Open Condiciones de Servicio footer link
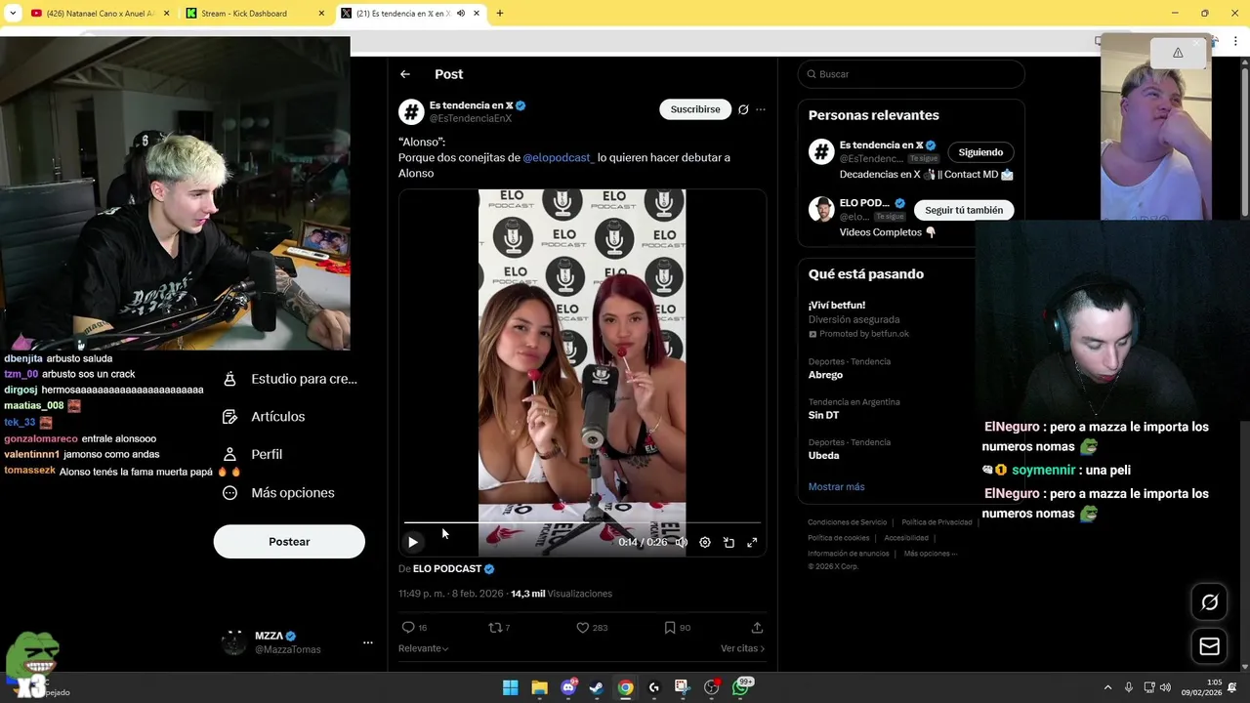 848,522
